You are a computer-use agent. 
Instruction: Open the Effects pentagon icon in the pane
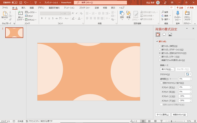[x=164, y=35]
